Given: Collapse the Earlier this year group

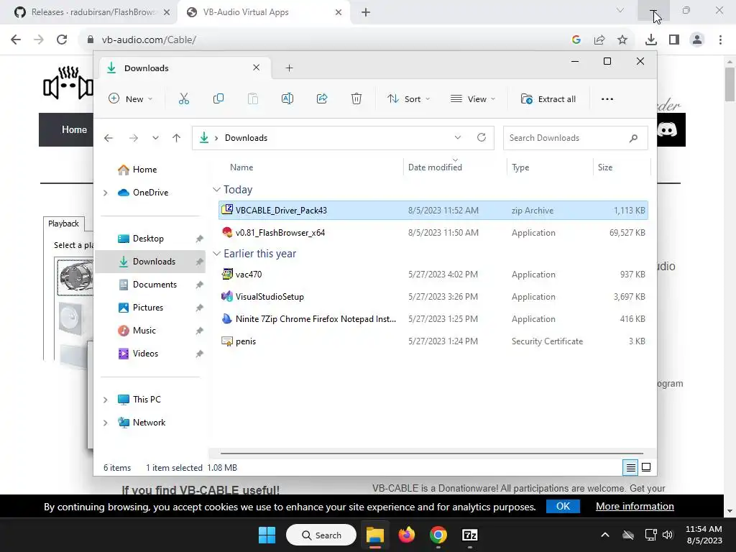Looking at the screenshot, I should tap(216, 254).
